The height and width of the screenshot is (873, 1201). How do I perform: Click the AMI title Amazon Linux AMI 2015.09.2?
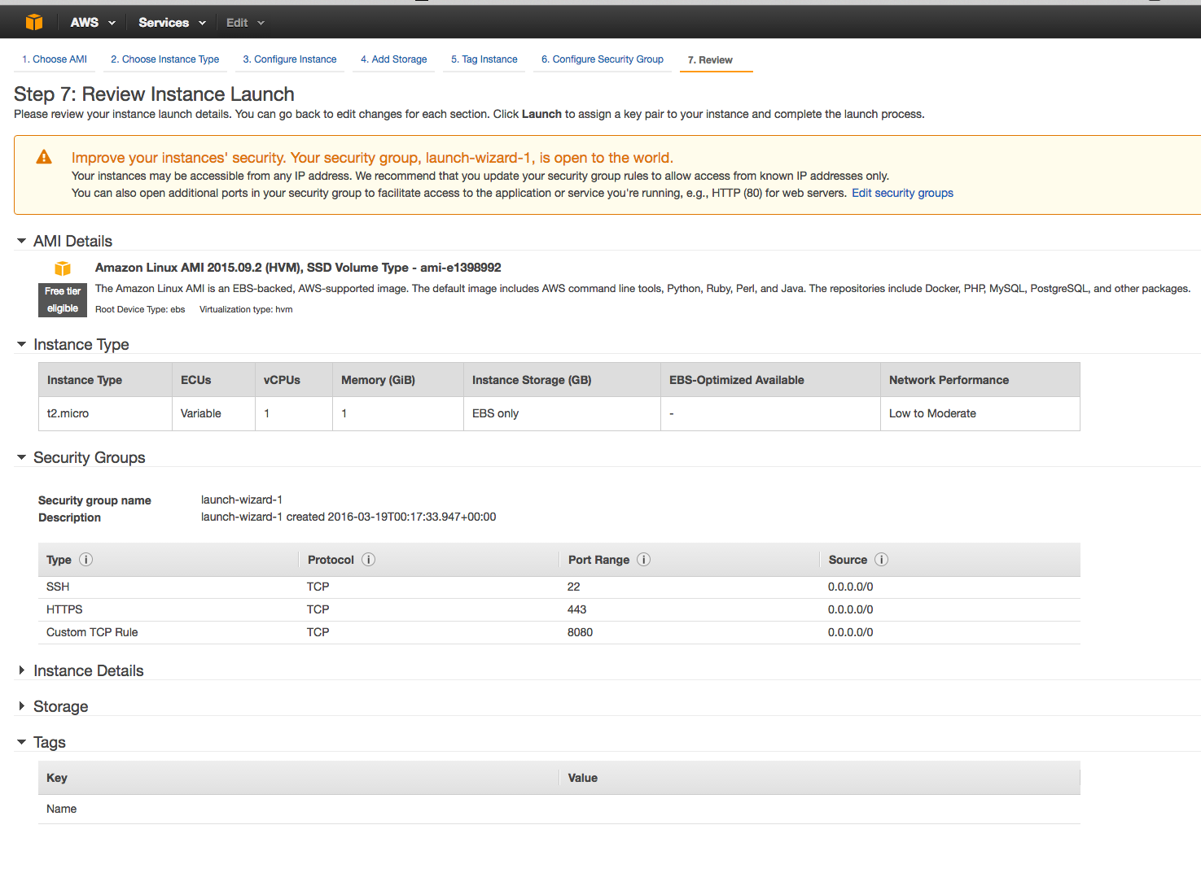[x=298, y=268]
